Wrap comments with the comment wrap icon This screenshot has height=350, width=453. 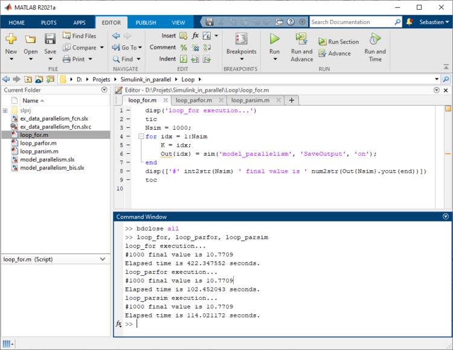click(x=207, y=47)
